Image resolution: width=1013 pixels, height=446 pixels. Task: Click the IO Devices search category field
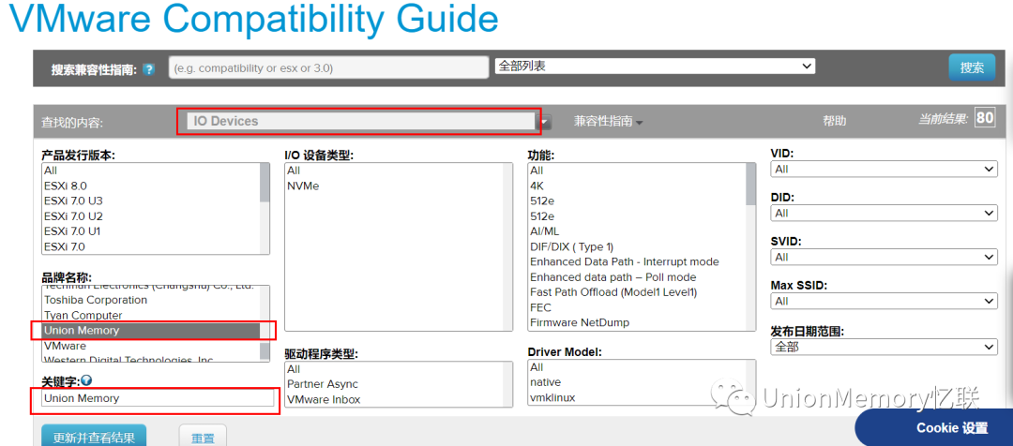tap(360, 121)
